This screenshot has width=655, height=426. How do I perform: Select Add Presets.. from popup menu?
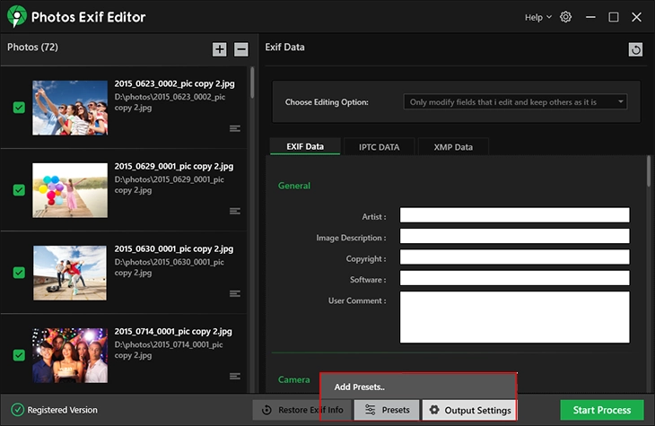tap(360, 387)
